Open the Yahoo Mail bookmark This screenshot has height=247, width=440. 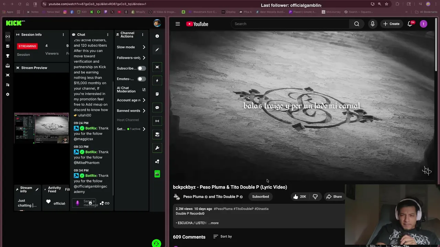pos(50,12)
